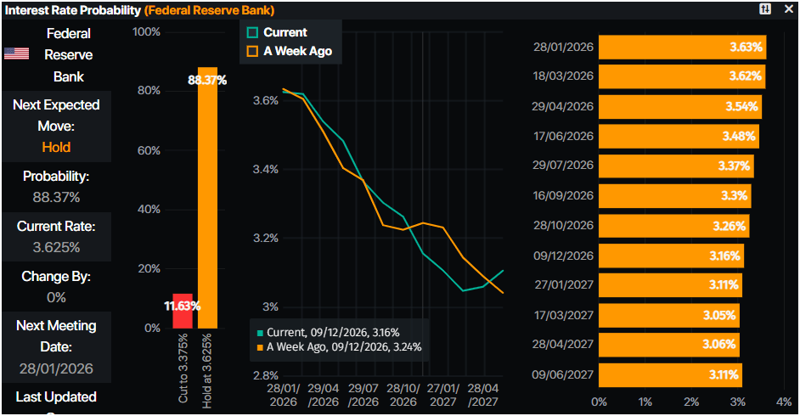Click the 17/06/2026 bar at 3.48%

678,136
